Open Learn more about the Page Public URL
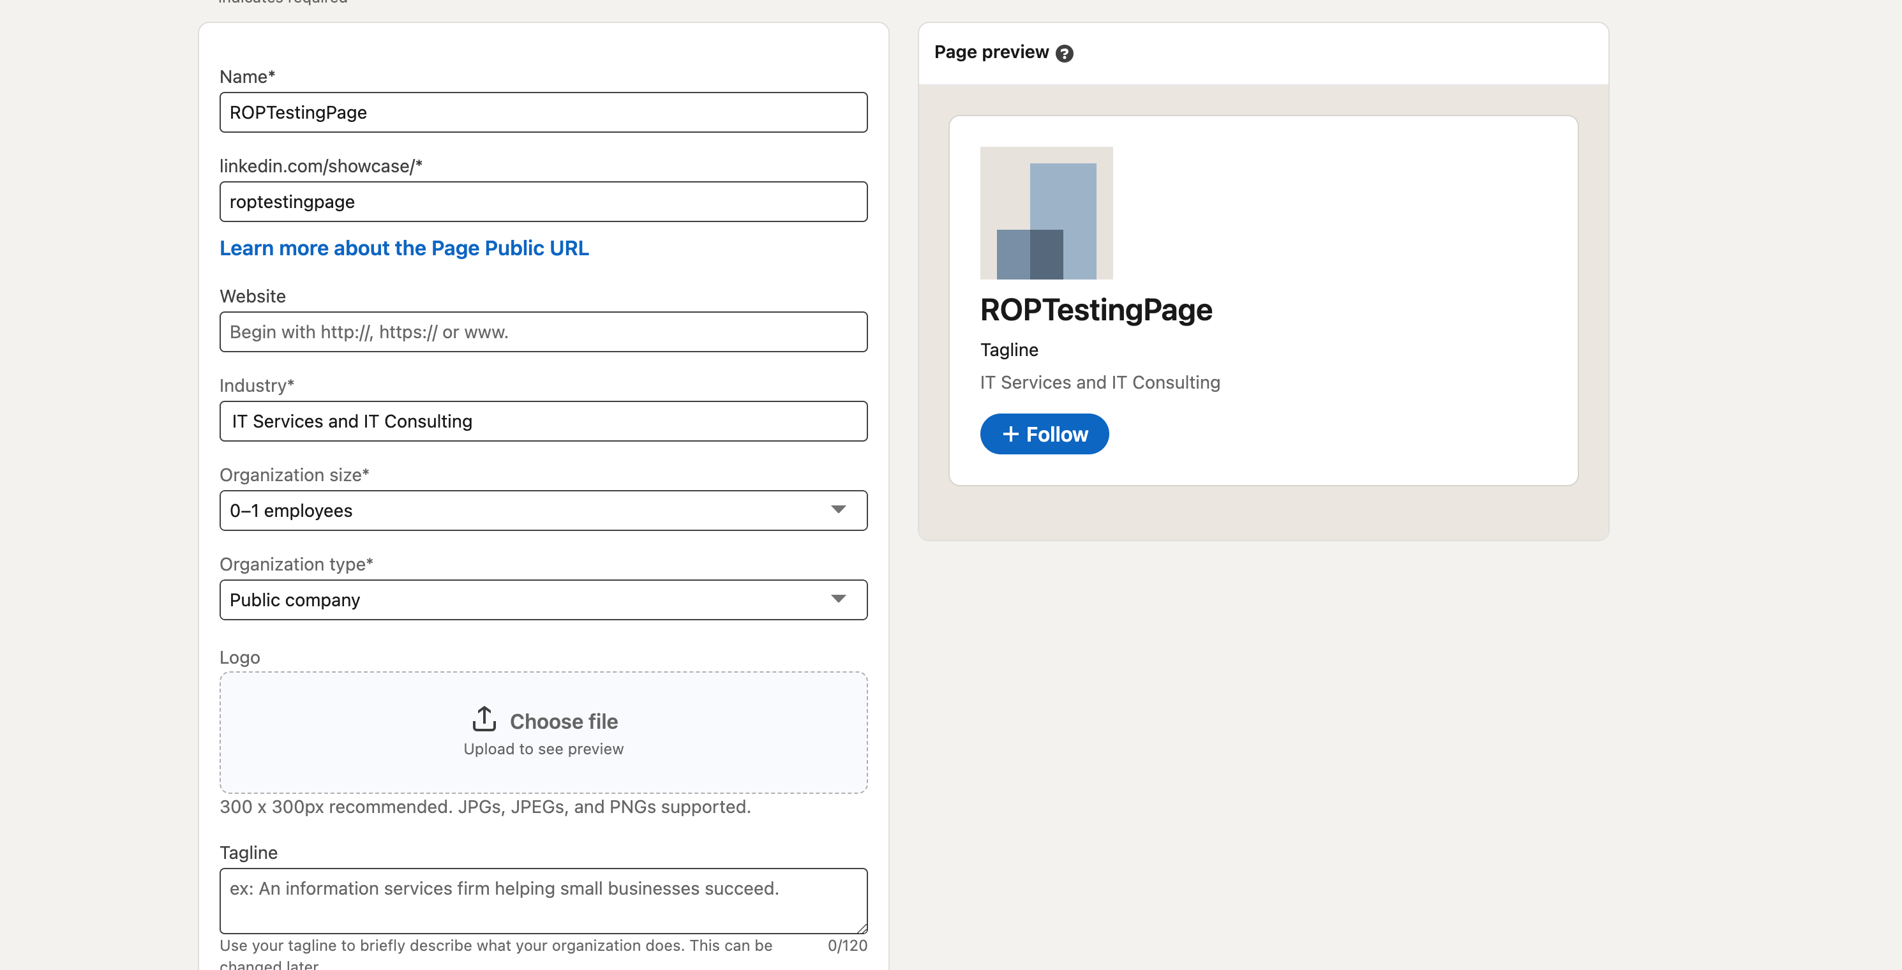Viewport: 1902px width, 970px height. [x=404, y=248]
